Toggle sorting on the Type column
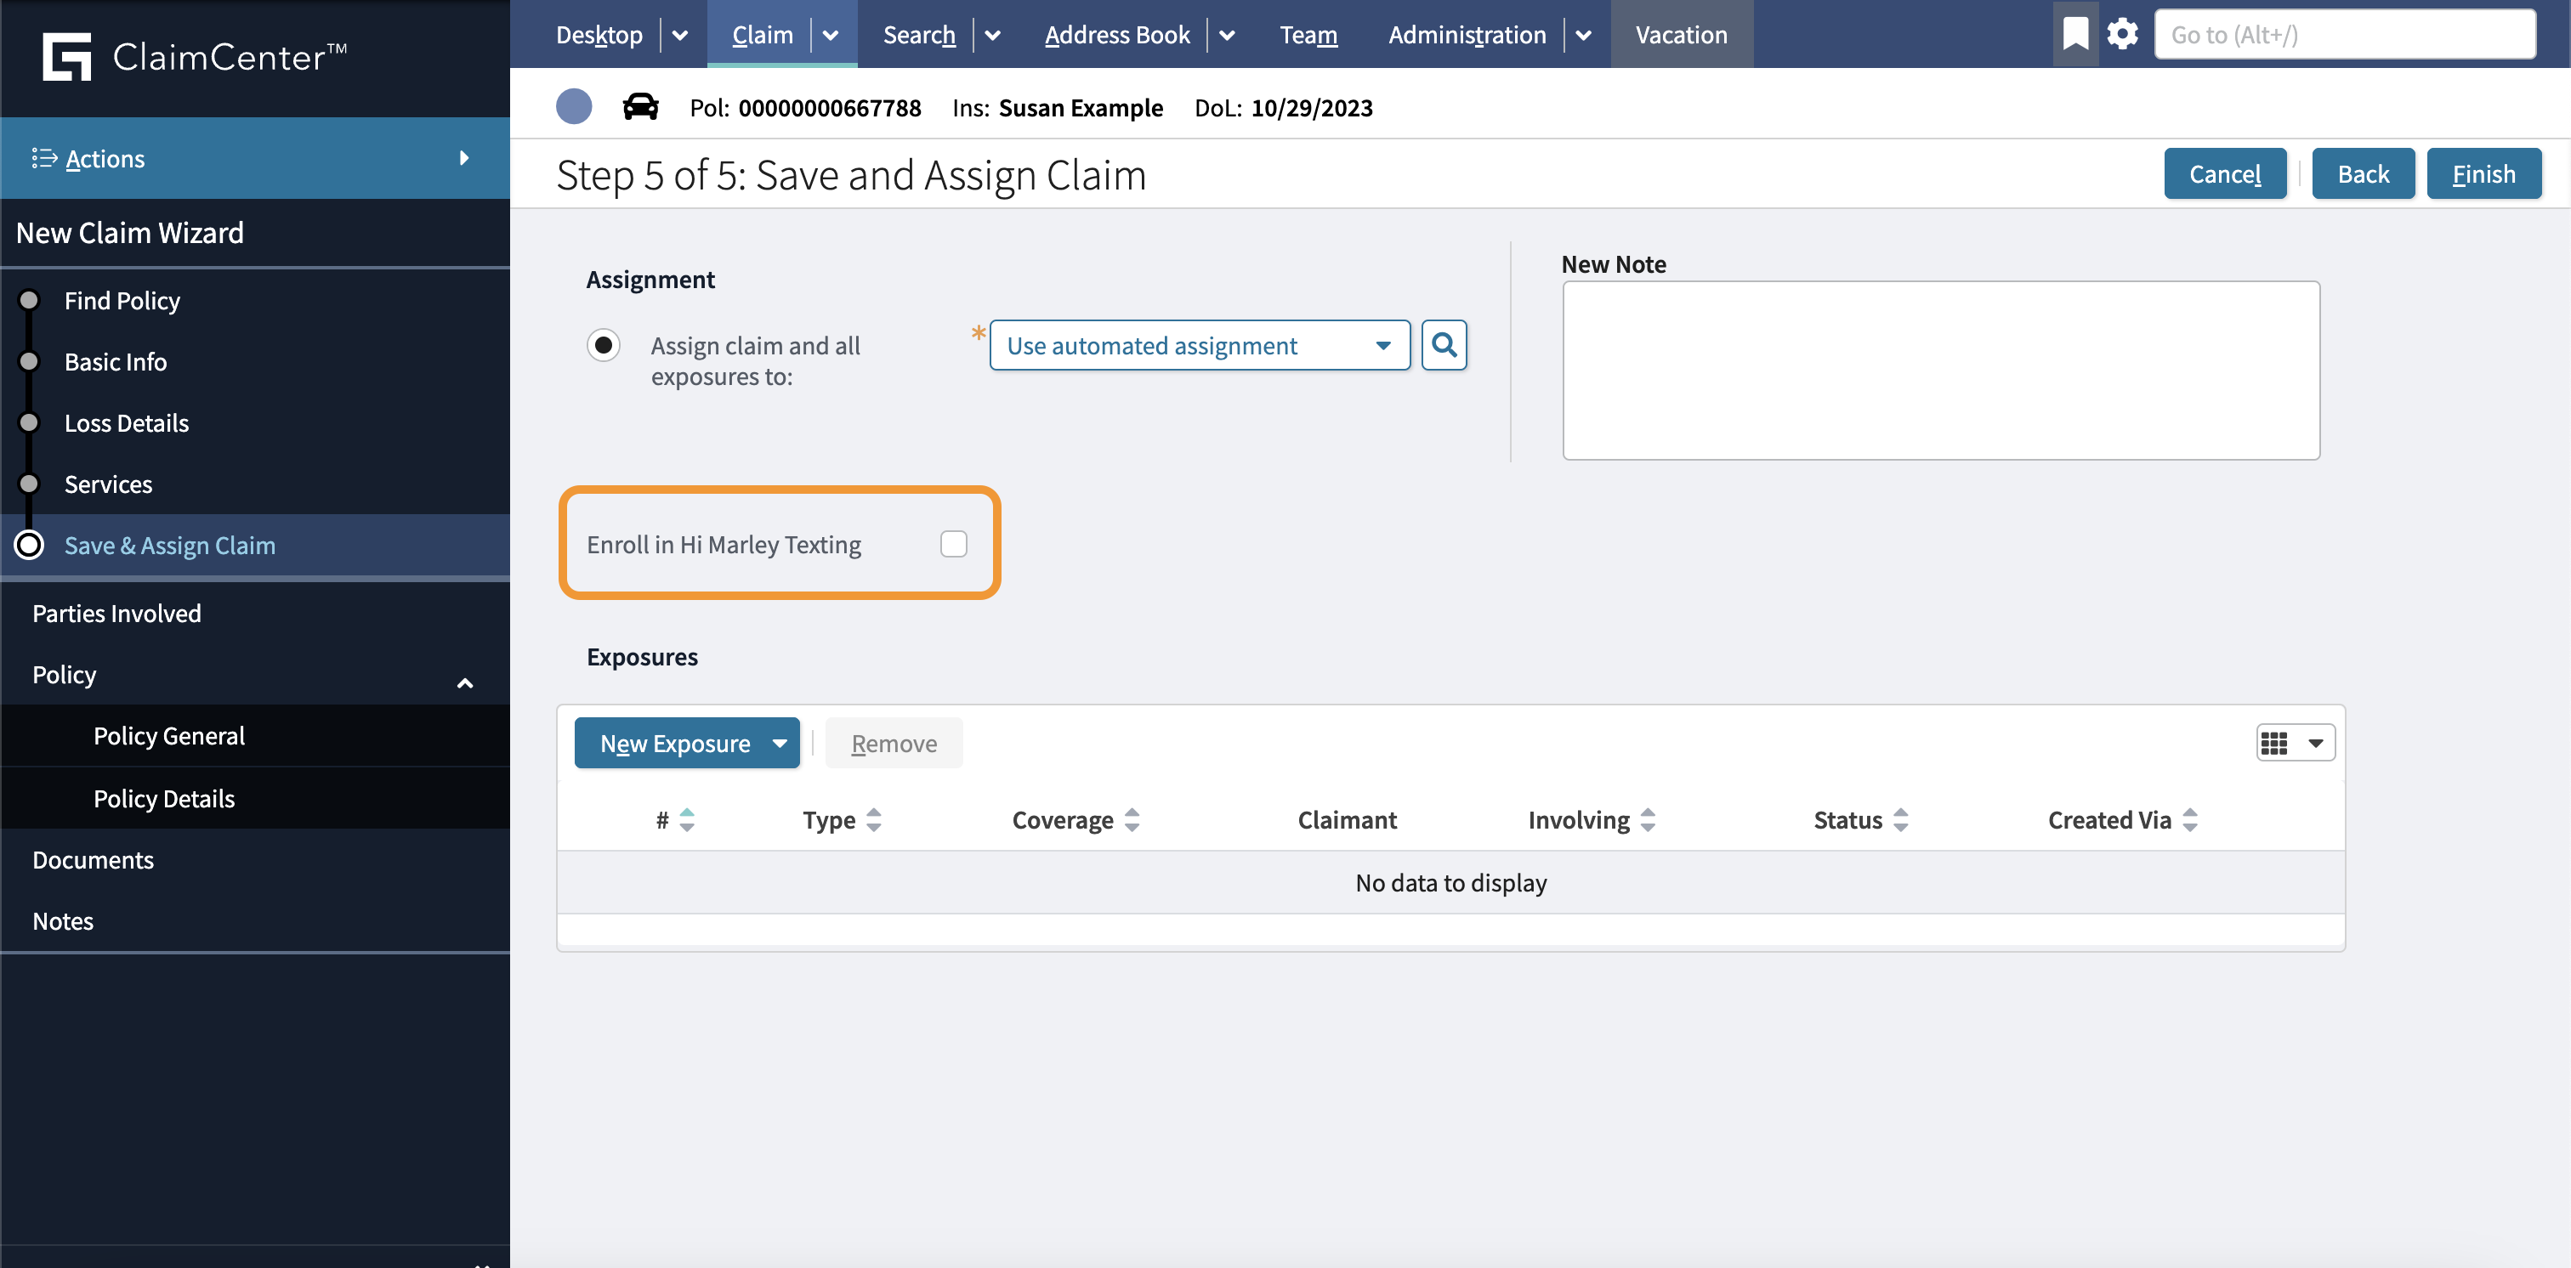This screenshot has height=1268, width=2571. coord(873,819)
